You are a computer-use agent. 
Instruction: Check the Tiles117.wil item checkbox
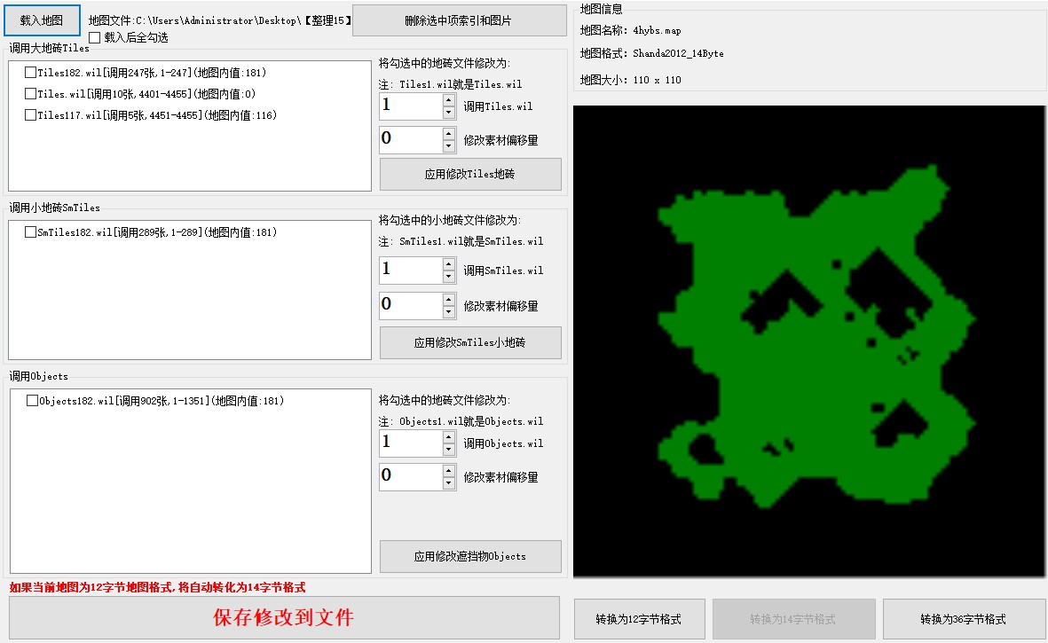(x=31, y=115)
